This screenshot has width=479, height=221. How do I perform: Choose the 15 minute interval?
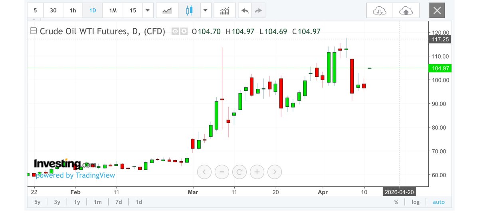click(133, 10)
